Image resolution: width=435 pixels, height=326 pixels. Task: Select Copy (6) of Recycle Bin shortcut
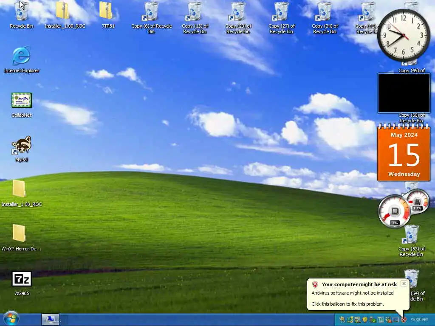152,17
